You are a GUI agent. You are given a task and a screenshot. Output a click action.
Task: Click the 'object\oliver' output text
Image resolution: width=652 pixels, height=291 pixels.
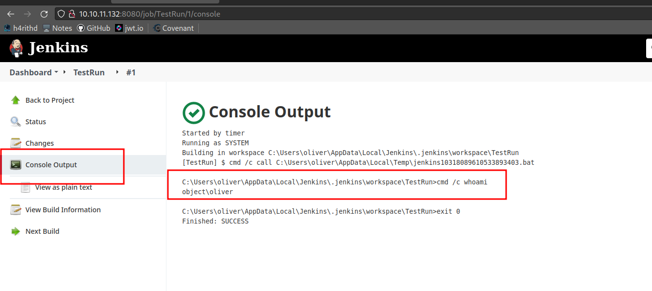[x=208, y=192]
